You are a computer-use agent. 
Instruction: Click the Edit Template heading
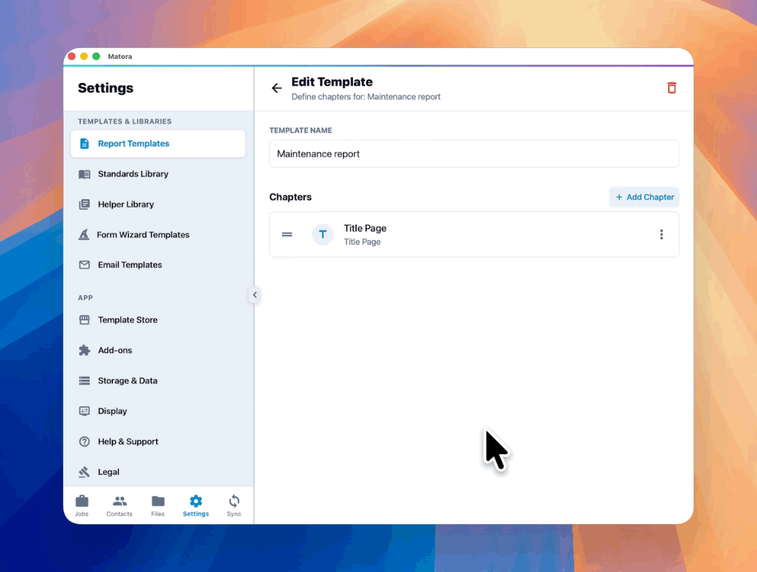pyautogui.click(x=332, y=81)
